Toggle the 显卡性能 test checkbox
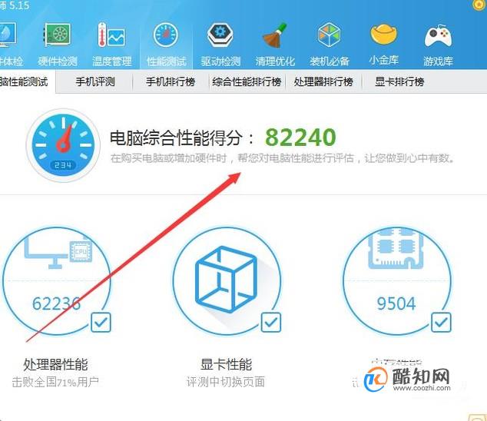The height and width of the screenshot is (421, 487). 271,322
